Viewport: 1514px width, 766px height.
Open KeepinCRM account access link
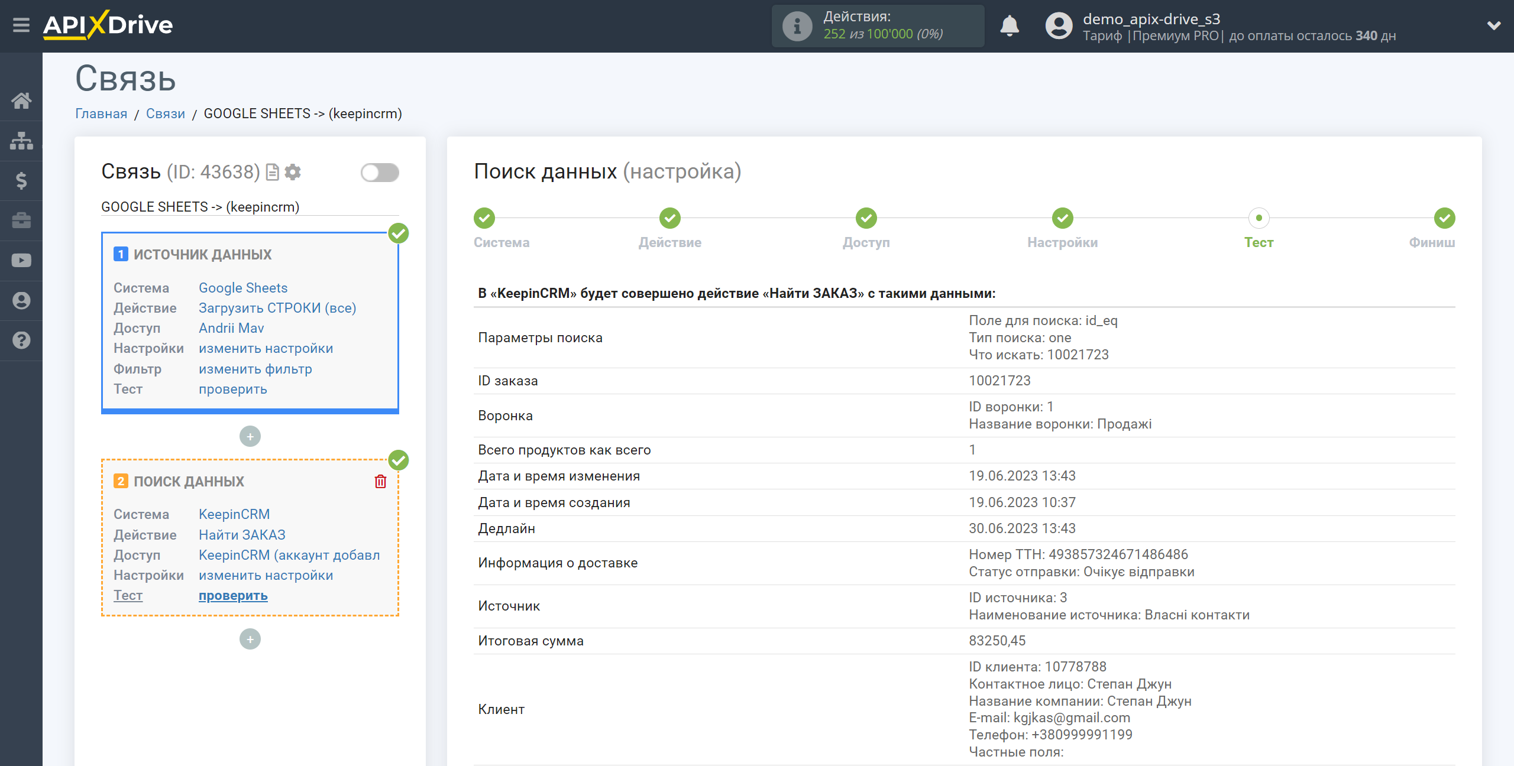click(289, 555)
